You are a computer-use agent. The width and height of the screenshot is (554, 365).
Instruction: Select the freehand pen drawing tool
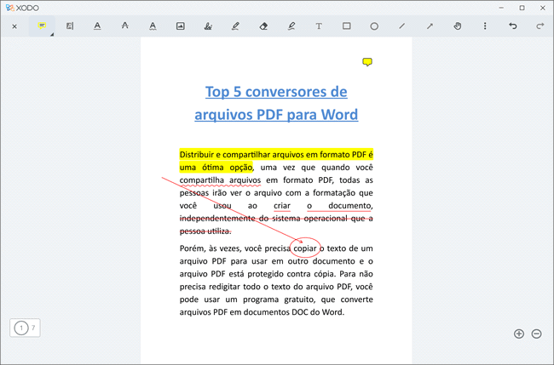(236, 26)
